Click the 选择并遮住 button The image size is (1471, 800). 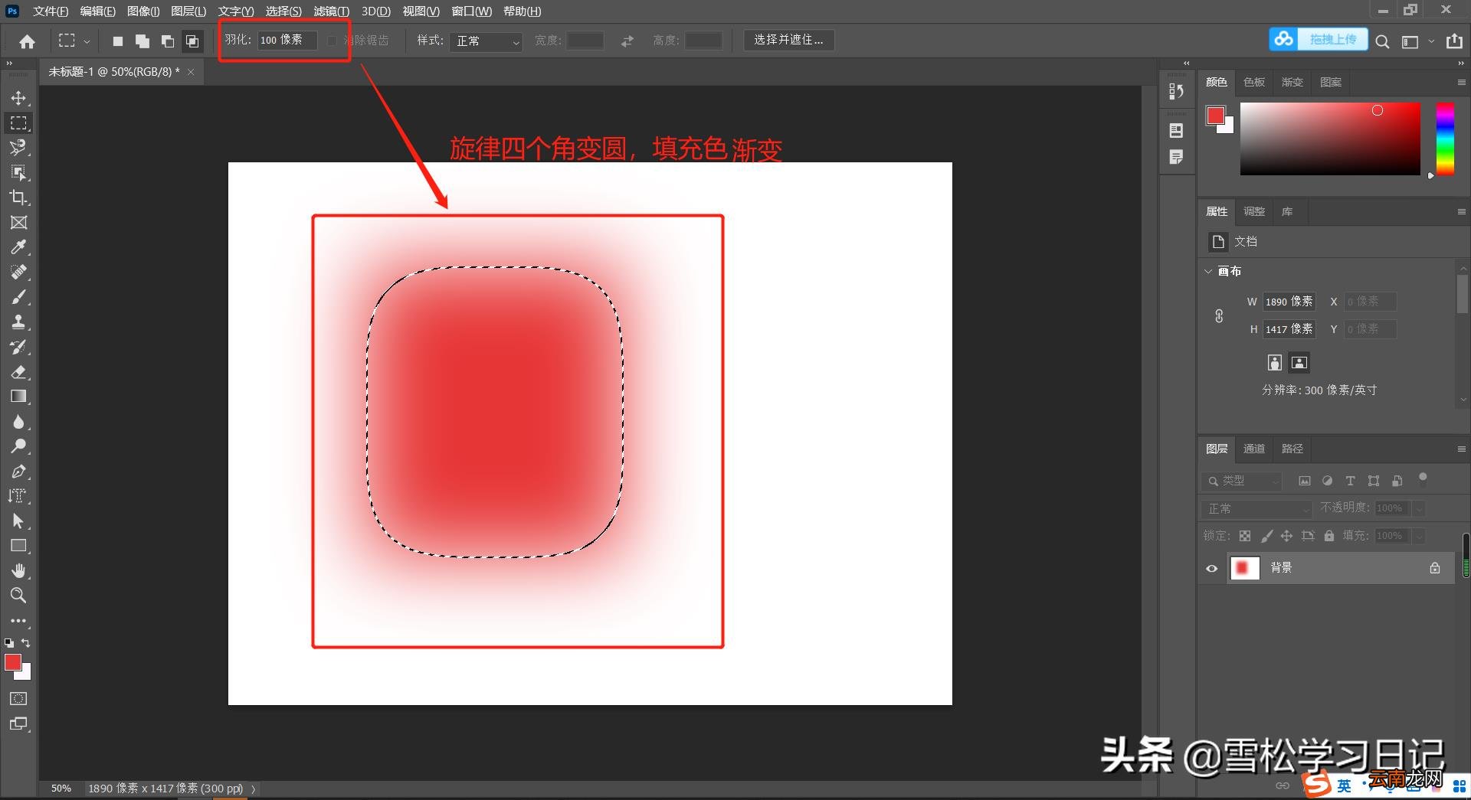[789, 40]
